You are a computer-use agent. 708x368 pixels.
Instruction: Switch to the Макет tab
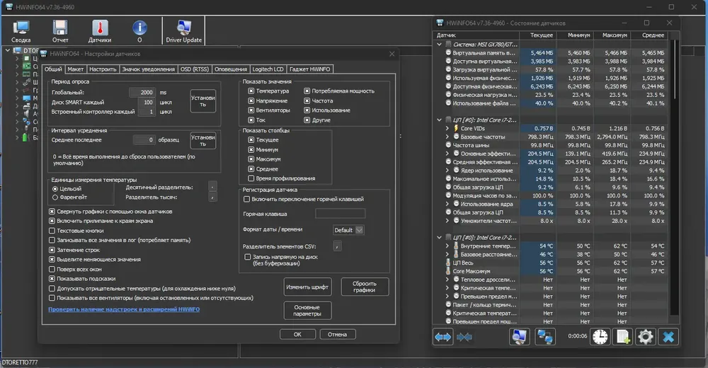click(x=76, y=69)
